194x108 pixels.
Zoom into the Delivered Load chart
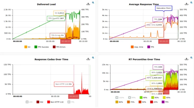[x=93, y=3]
